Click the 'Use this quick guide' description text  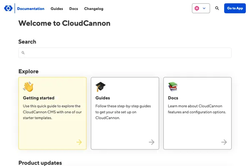[x=52, y=112]
